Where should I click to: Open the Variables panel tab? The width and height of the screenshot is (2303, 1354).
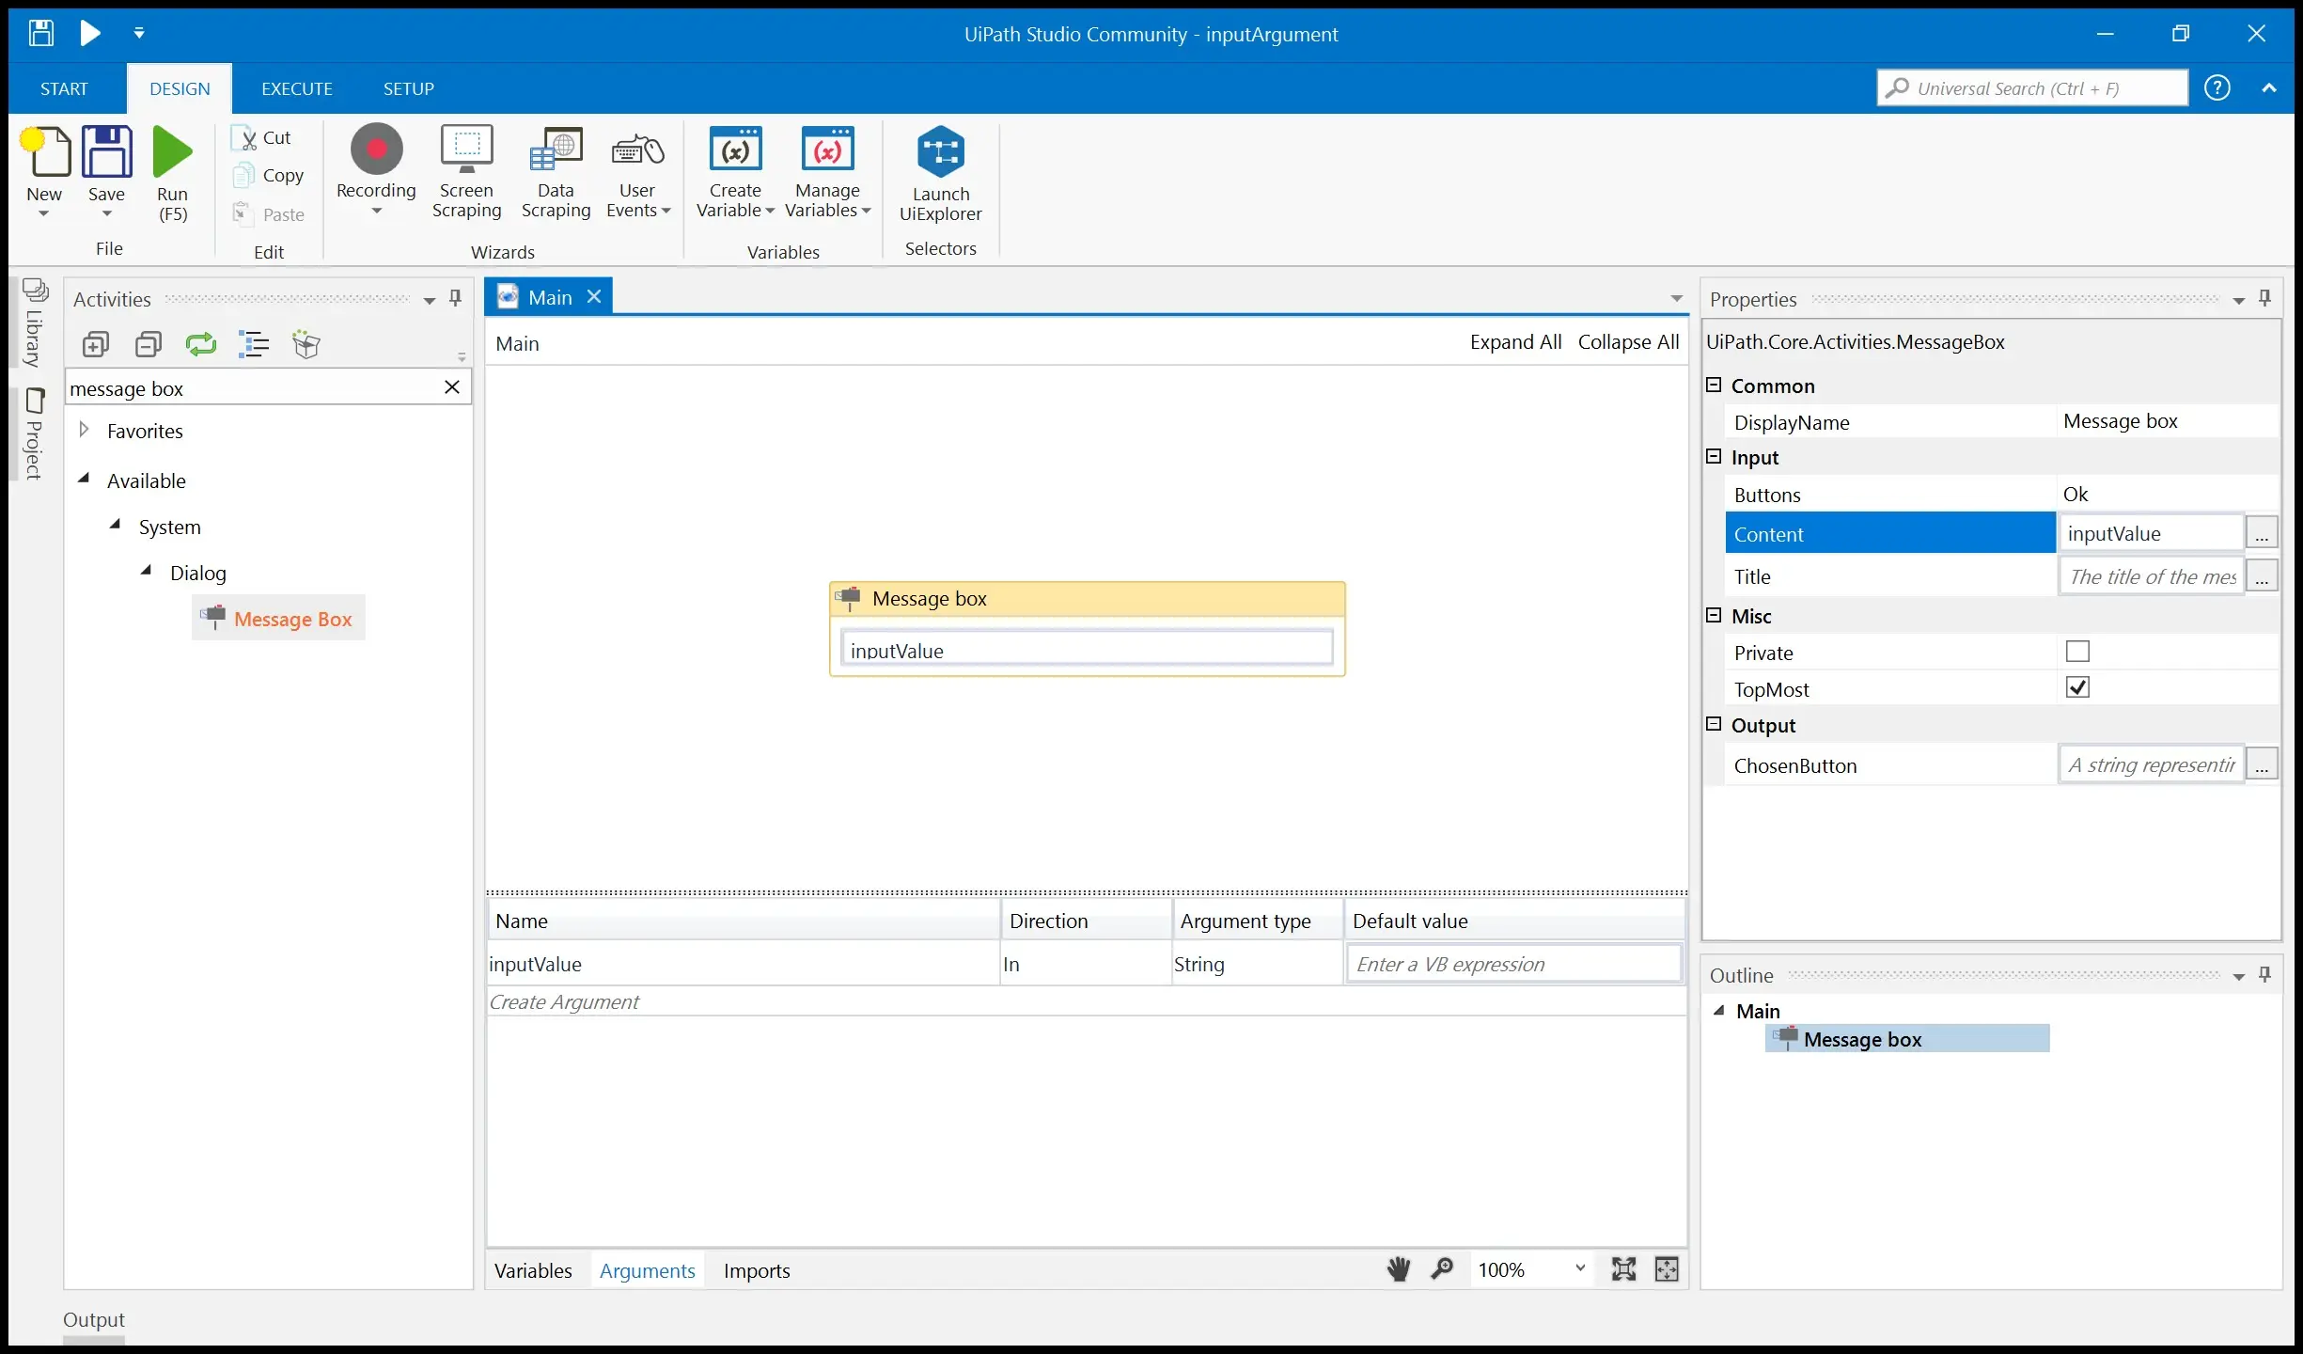coord(533,1270)
